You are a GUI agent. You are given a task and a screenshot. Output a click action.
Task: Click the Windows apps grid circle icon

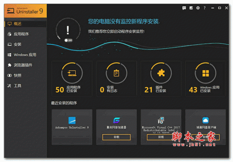pos(205,73)
